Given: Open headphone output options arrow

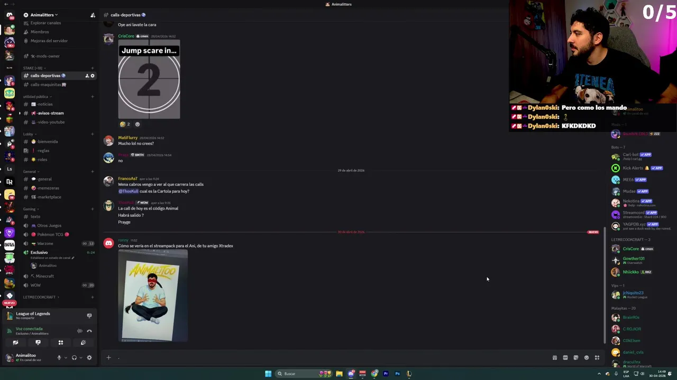Looking at the screenshot, I should (x=81, y=357).
